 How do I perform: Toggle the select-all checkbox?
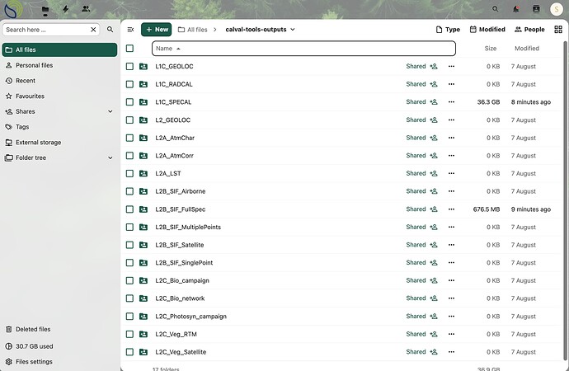click(x=129, y=49)
